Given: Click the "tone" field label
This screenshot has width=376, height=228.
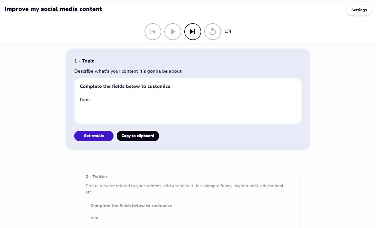Looking at the screenshot, I should click(95, 218).
